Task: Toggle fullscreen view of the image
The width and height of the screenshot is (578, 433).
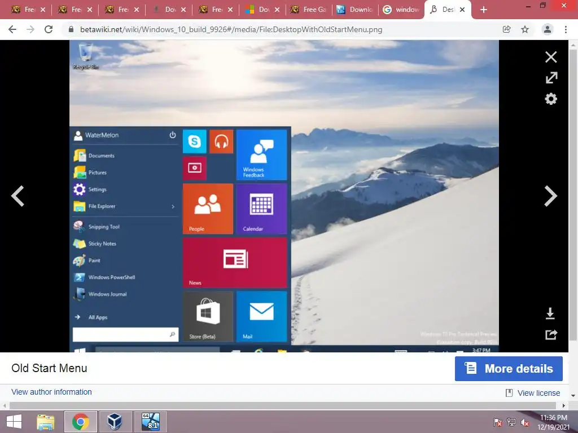Action: (551, 78)
